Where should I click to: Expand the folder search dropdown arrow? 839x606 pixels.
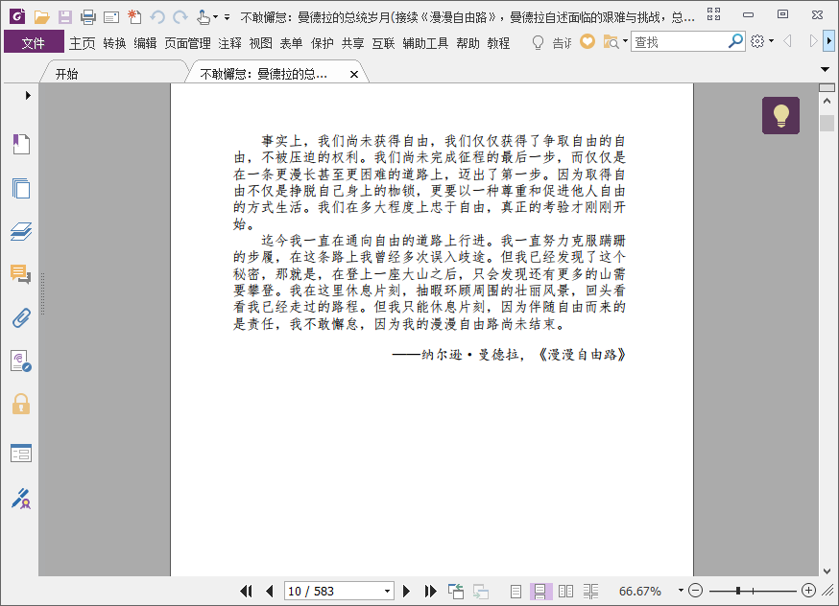coord(625,40)
